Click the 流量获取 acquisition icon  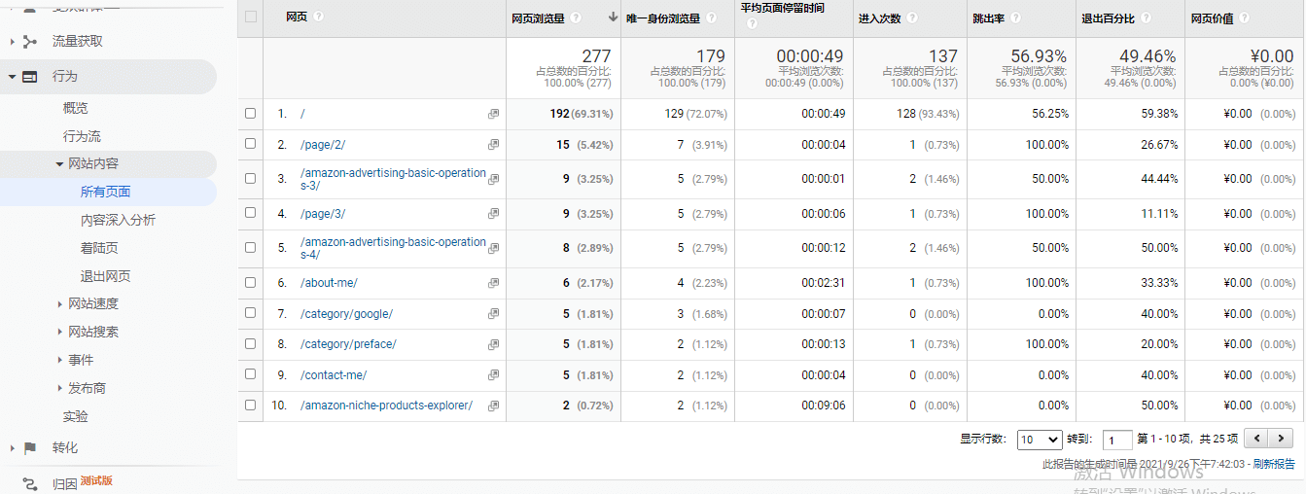click(x=30, y=41)
